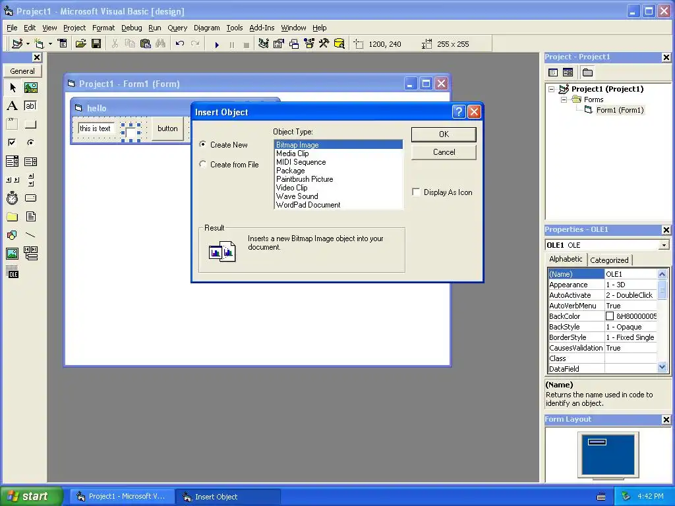Select the CommandButton tool in the toolbox
Image resolution: width=675 pixels, height=506 pixels.
coord(30,125)
